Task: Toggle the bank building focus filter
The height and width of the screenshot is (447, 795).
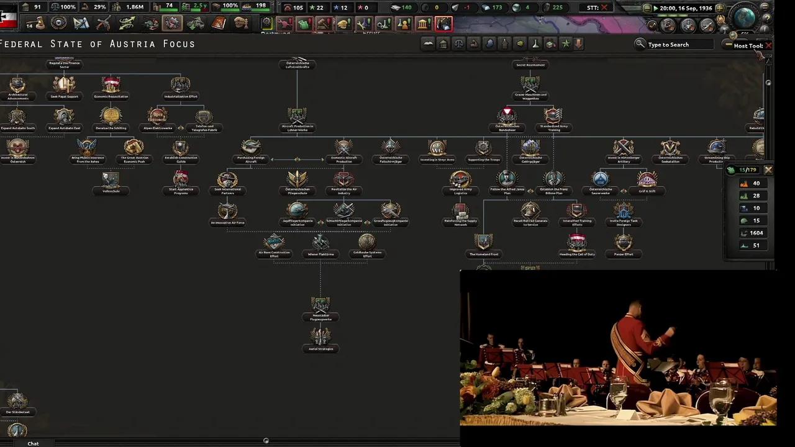Action: [443, 44]
